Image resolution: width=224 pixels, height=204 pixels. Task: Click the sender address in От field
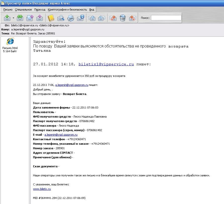(x=40, y=25)
